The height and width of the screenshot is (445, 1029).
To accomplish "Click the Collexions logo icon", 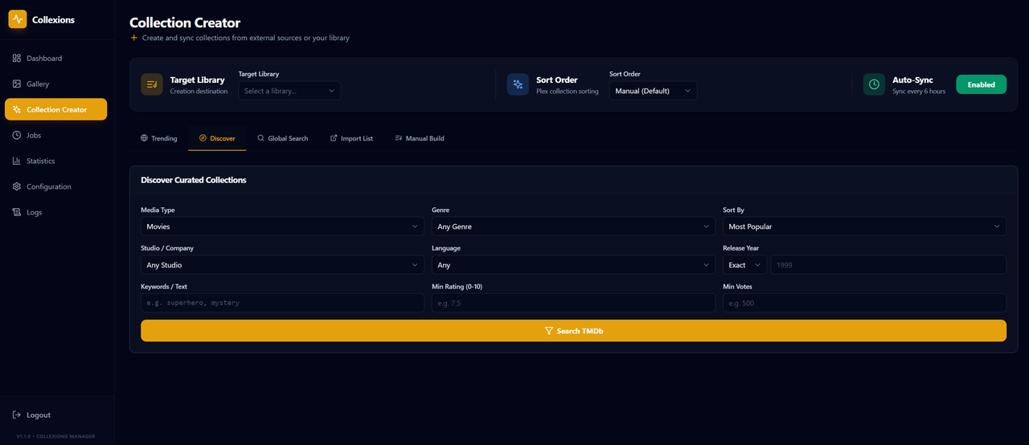I will pos(18,19).
